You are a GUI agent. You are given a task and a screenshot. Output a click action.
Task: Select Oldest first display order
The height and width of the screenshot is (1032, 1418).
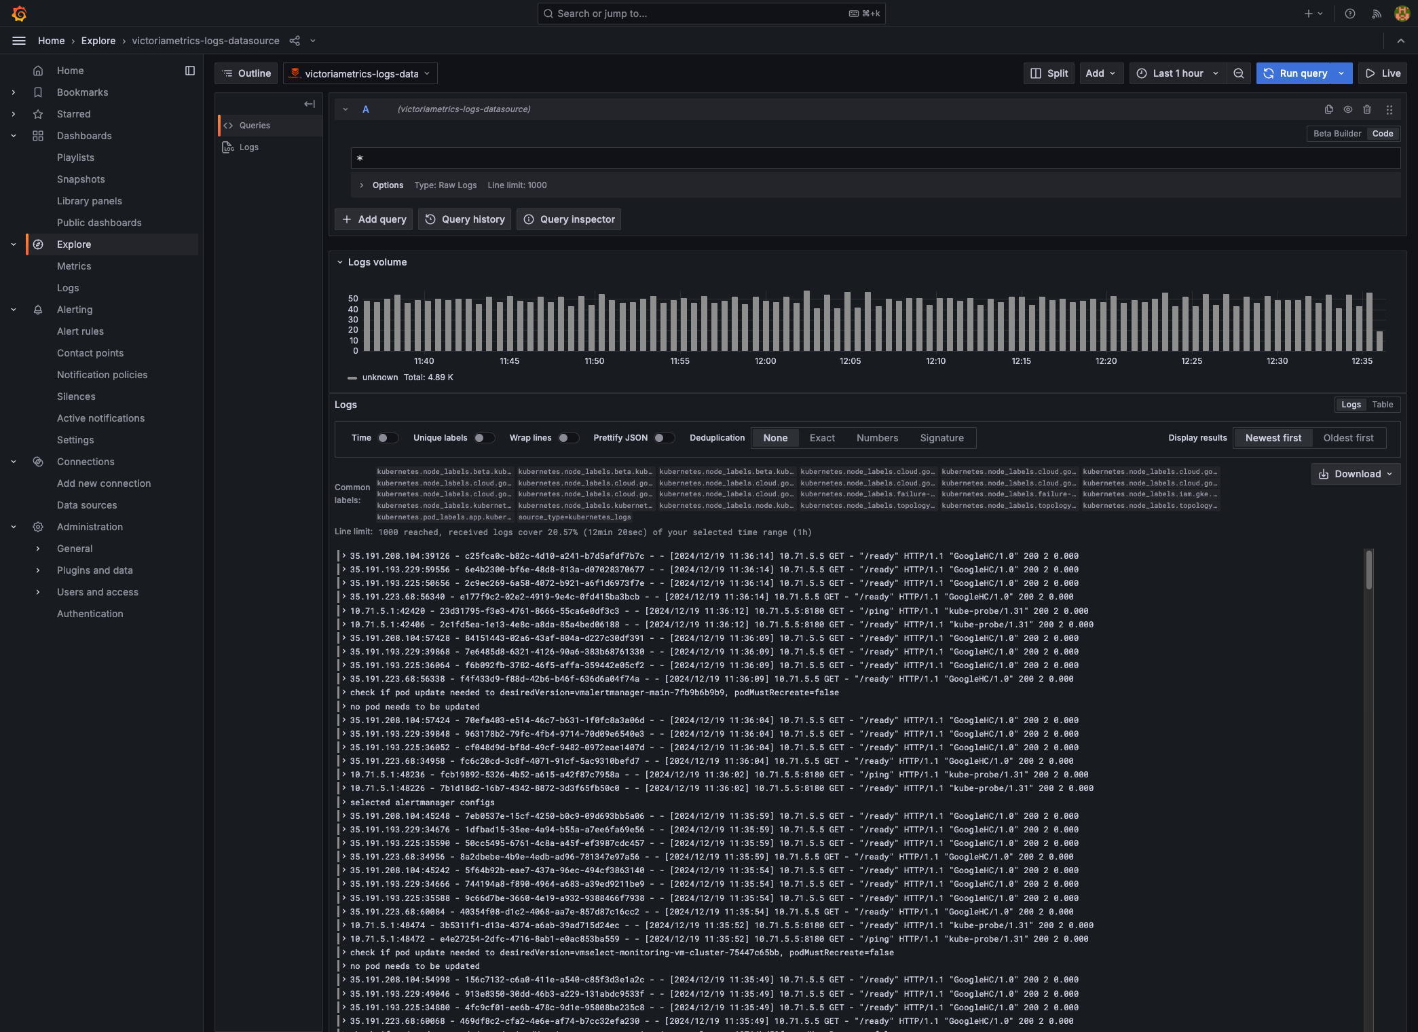(1348, 438)
